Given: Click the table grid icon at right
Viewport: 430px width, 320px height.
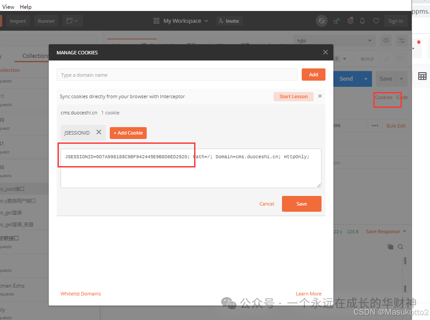Looking at the screenshot, I should click(422, 76).
